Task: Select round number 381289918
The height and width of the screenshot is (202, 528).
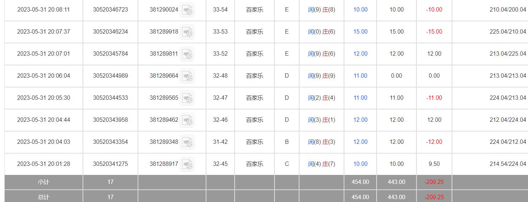Action: (164, 32)
